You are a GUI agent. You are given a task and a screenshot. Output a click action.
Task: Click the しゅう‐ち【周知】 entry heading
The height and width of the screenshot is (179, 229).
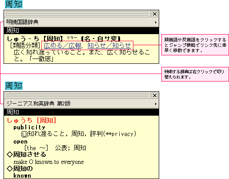click(x=35, y=39)
